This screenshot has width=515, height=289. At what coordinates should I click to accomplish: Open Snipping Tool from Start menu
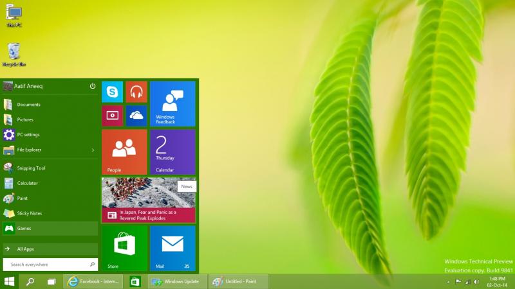31,168
